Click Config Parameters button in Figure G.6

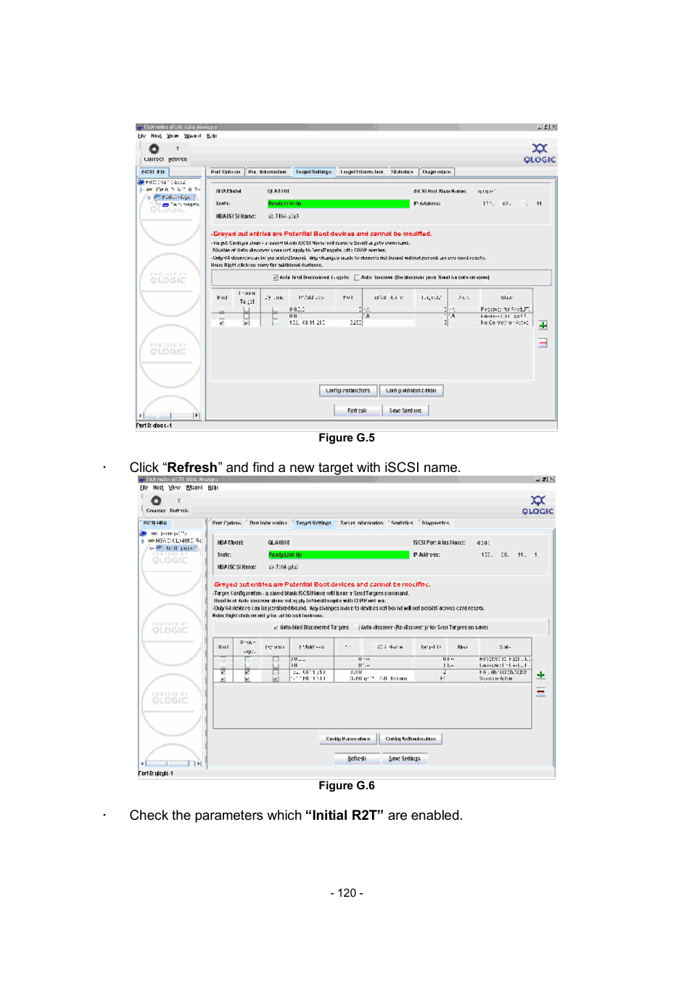tap(348, 739)
